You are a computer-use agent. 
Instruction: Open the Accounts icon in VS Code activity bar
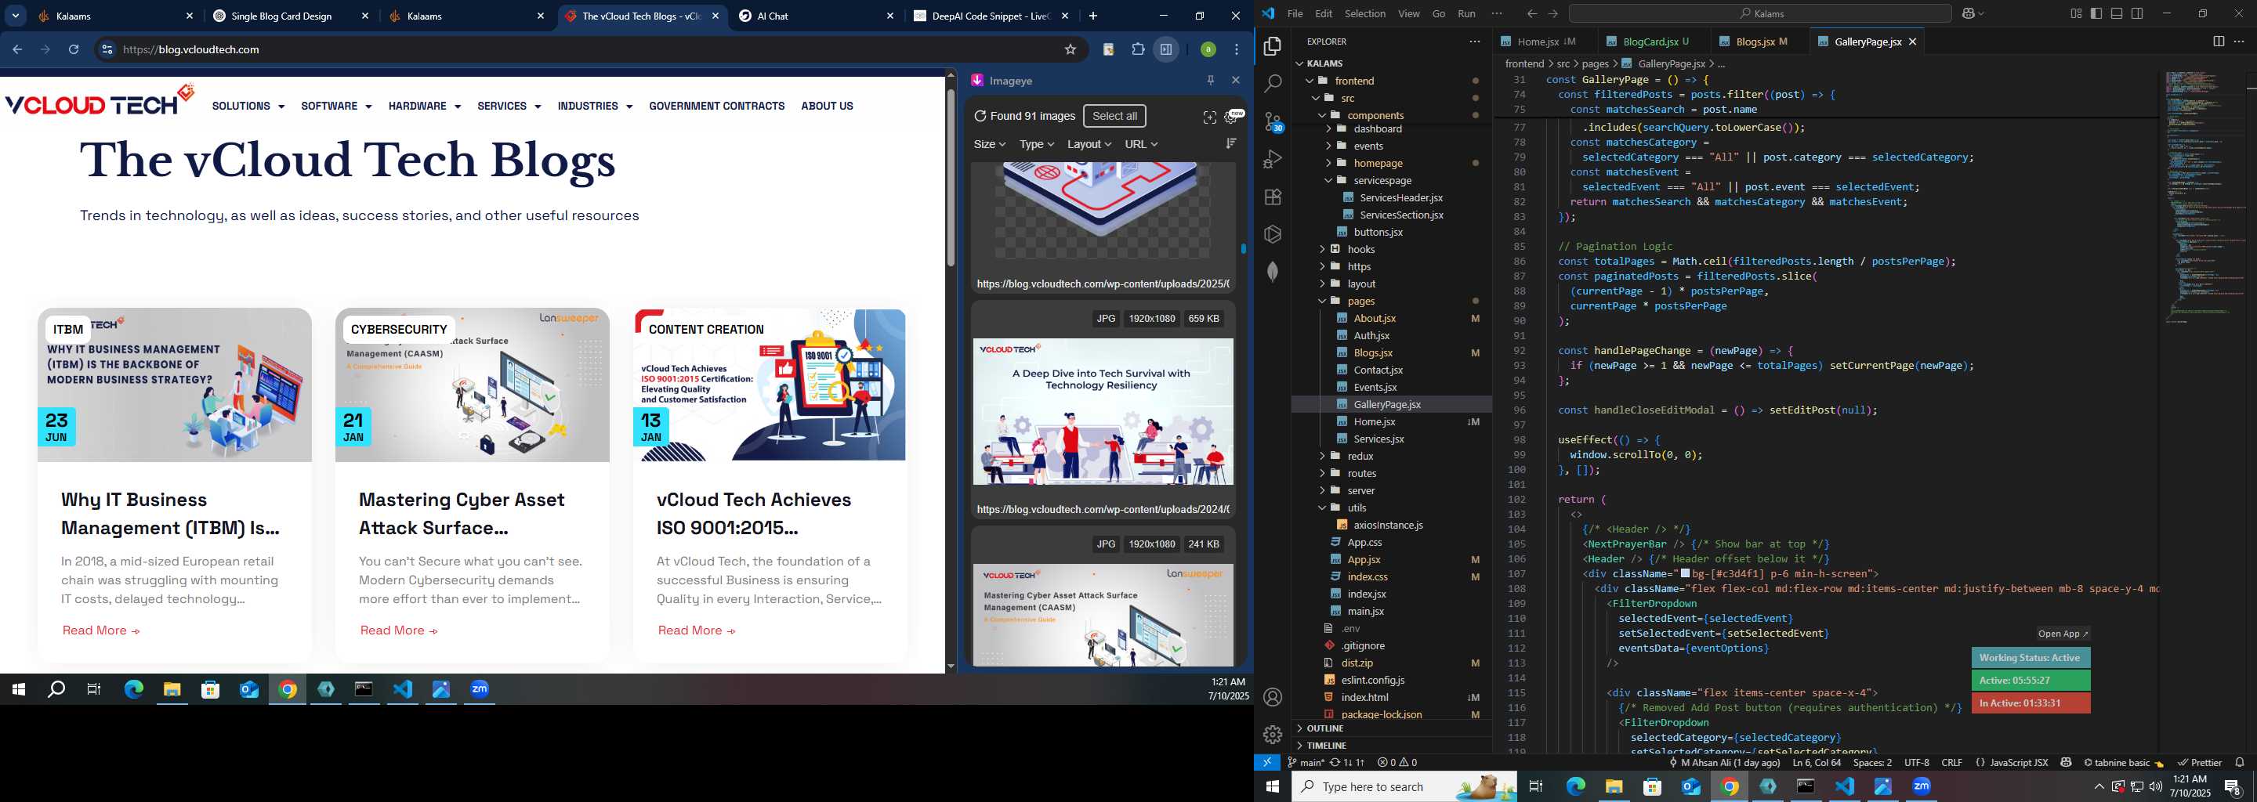pyautogui.click(x=1272, y=697)
